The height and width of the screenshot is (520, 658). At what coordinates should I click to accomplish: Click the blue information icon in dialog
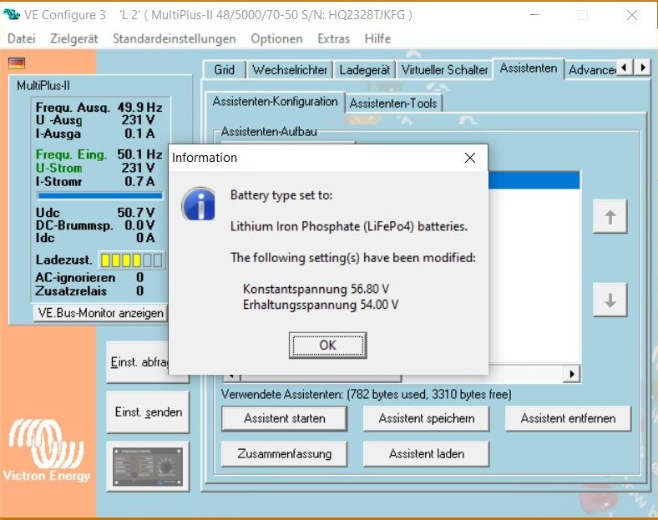click(199, 204)
